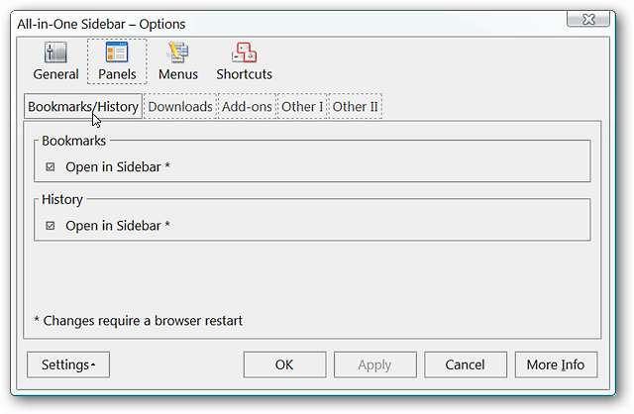The width and height of the screenshot is (634, 414).
Task: Cancel the options dialog
Action: click(x=464, y=364)
